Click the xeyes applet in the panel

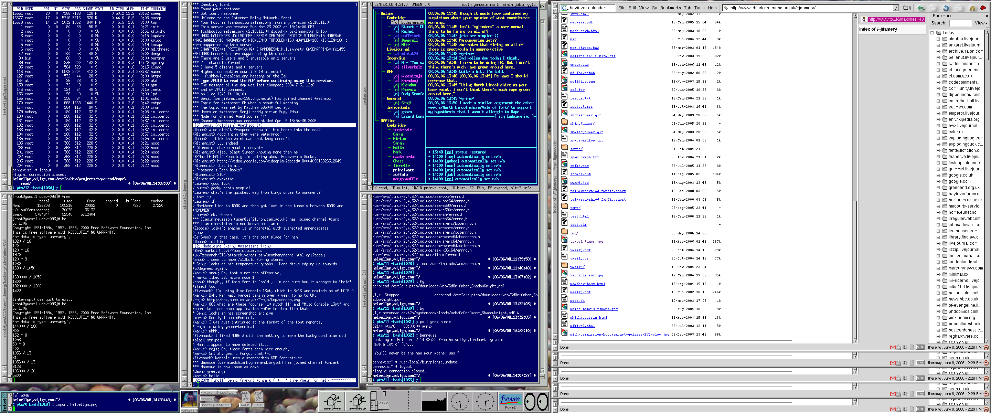tap(536, 401)
